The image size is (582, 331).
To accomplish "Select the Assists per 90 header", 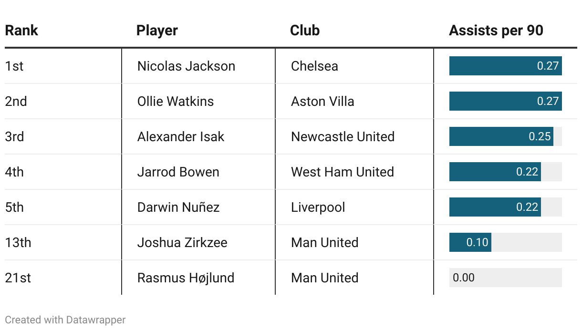I will click(496, 31).
